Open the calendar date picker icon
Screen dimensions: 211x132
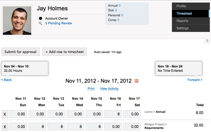pyautogui.click(x=136, y=81)
